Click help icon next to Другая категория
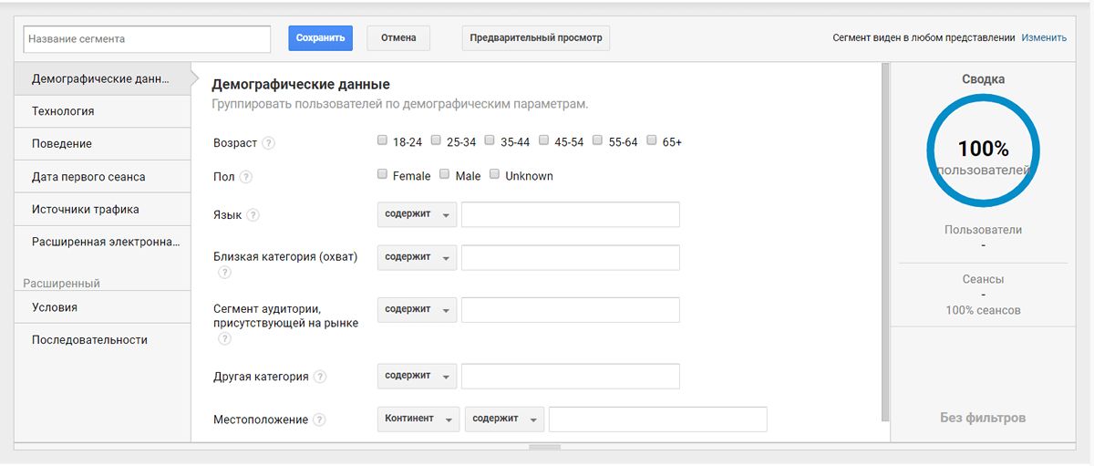Screen dimensions: 1094x466 tap(320, 377)
